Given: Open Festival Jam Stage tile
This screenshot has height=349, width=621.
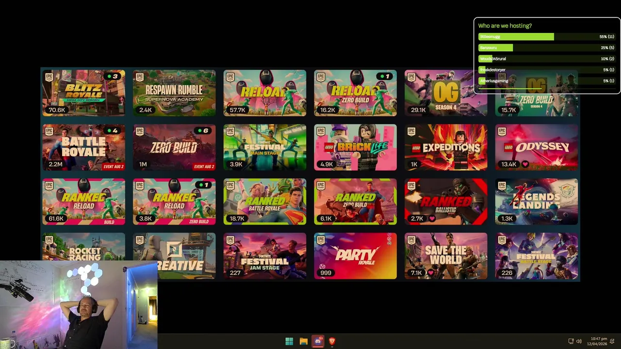Looking at the screenshot, I should pyautogui.click(x=265, y=256).
